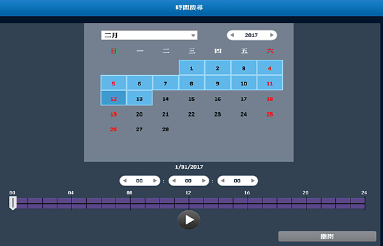Select February 9 on the calendar
This screenshot has width=383, height=246.
coord(218,83)
